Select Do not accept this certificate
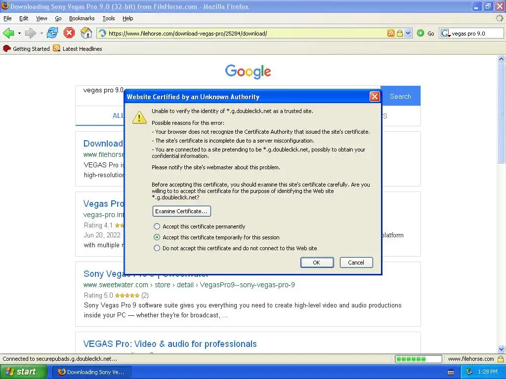This screenshot has width=506, height=379. pos(157,248)
